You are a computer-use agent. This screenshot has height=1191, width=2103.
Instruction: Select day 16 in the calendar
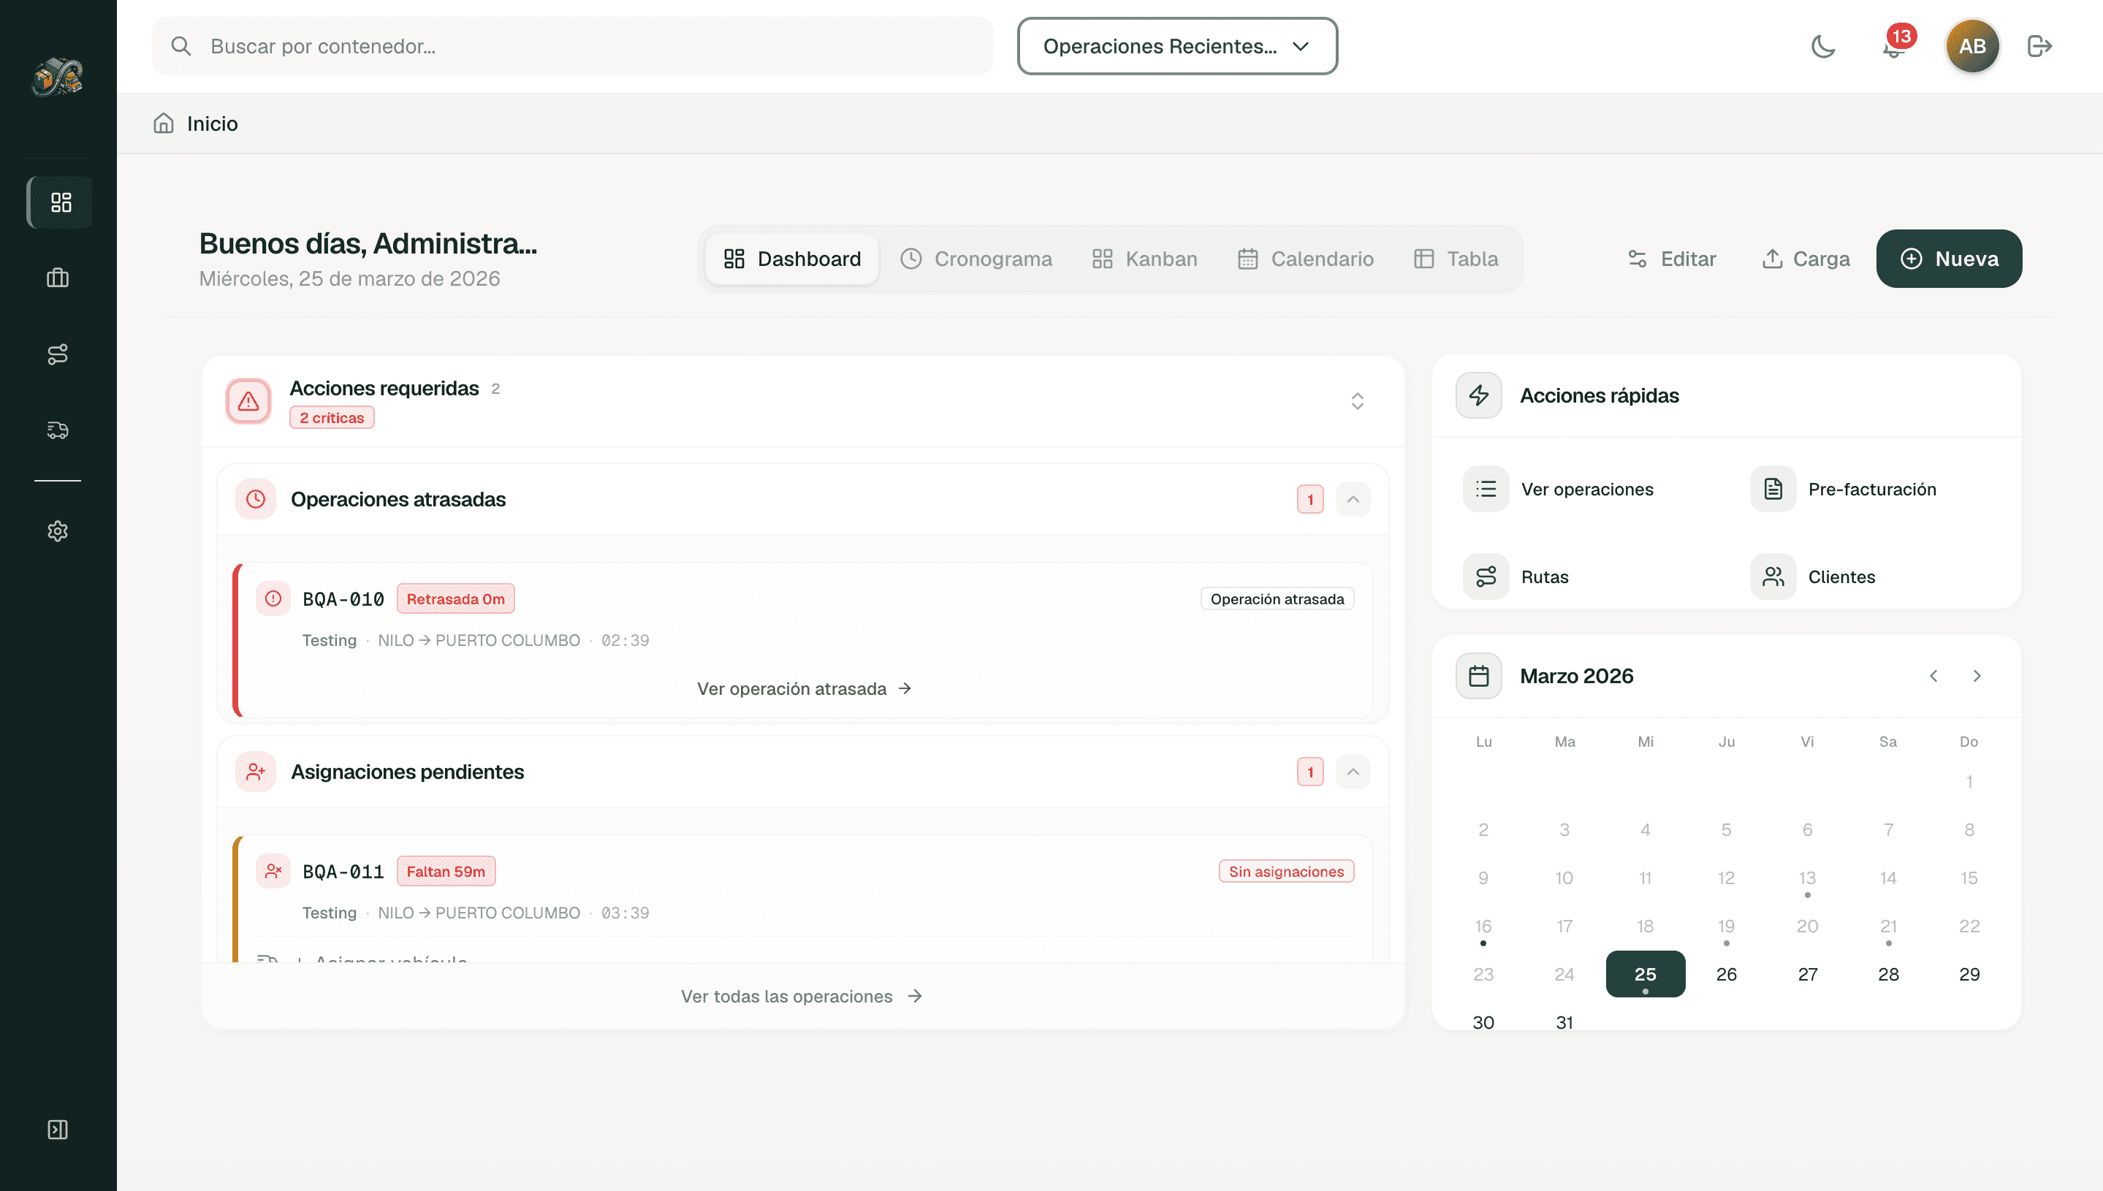point(1483,926)
